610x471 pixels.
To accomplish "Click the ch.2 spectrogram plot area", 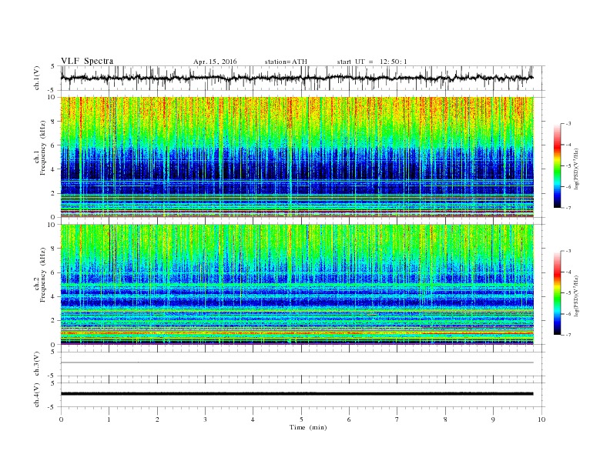I will (x=297, y=285).
